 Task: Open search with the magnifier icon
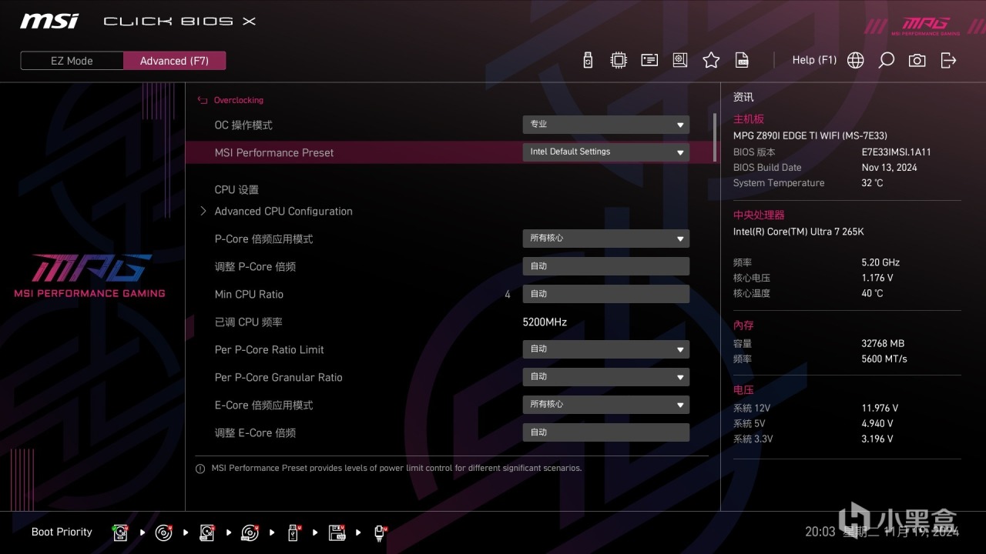click(886, 60)
